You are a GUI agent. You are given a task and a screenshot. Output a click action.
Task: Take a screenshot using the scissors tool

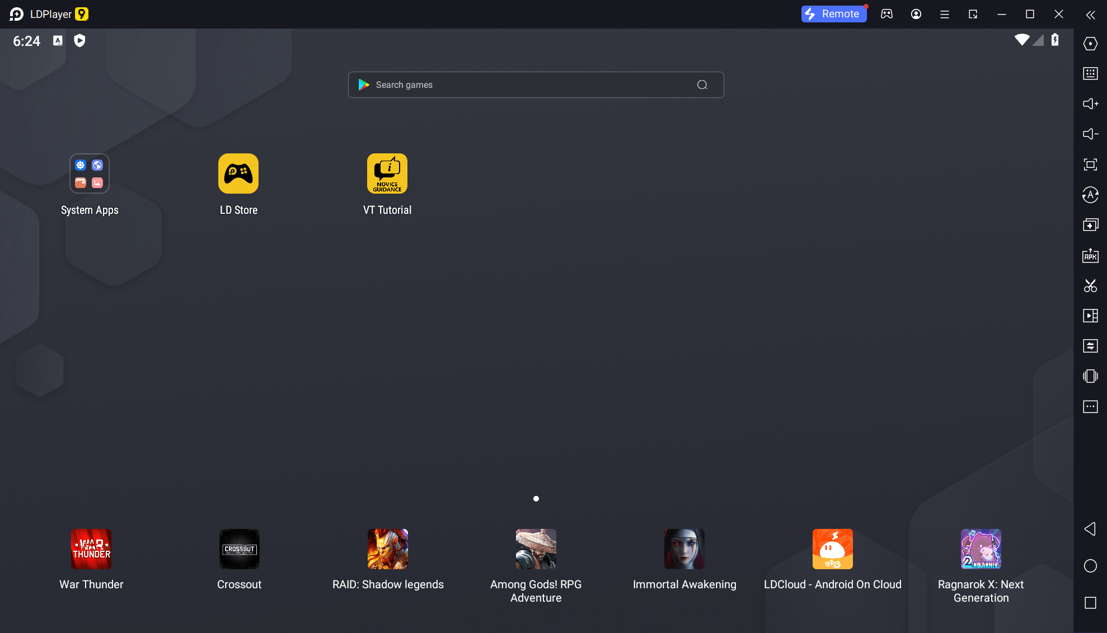click(1091, 286)
